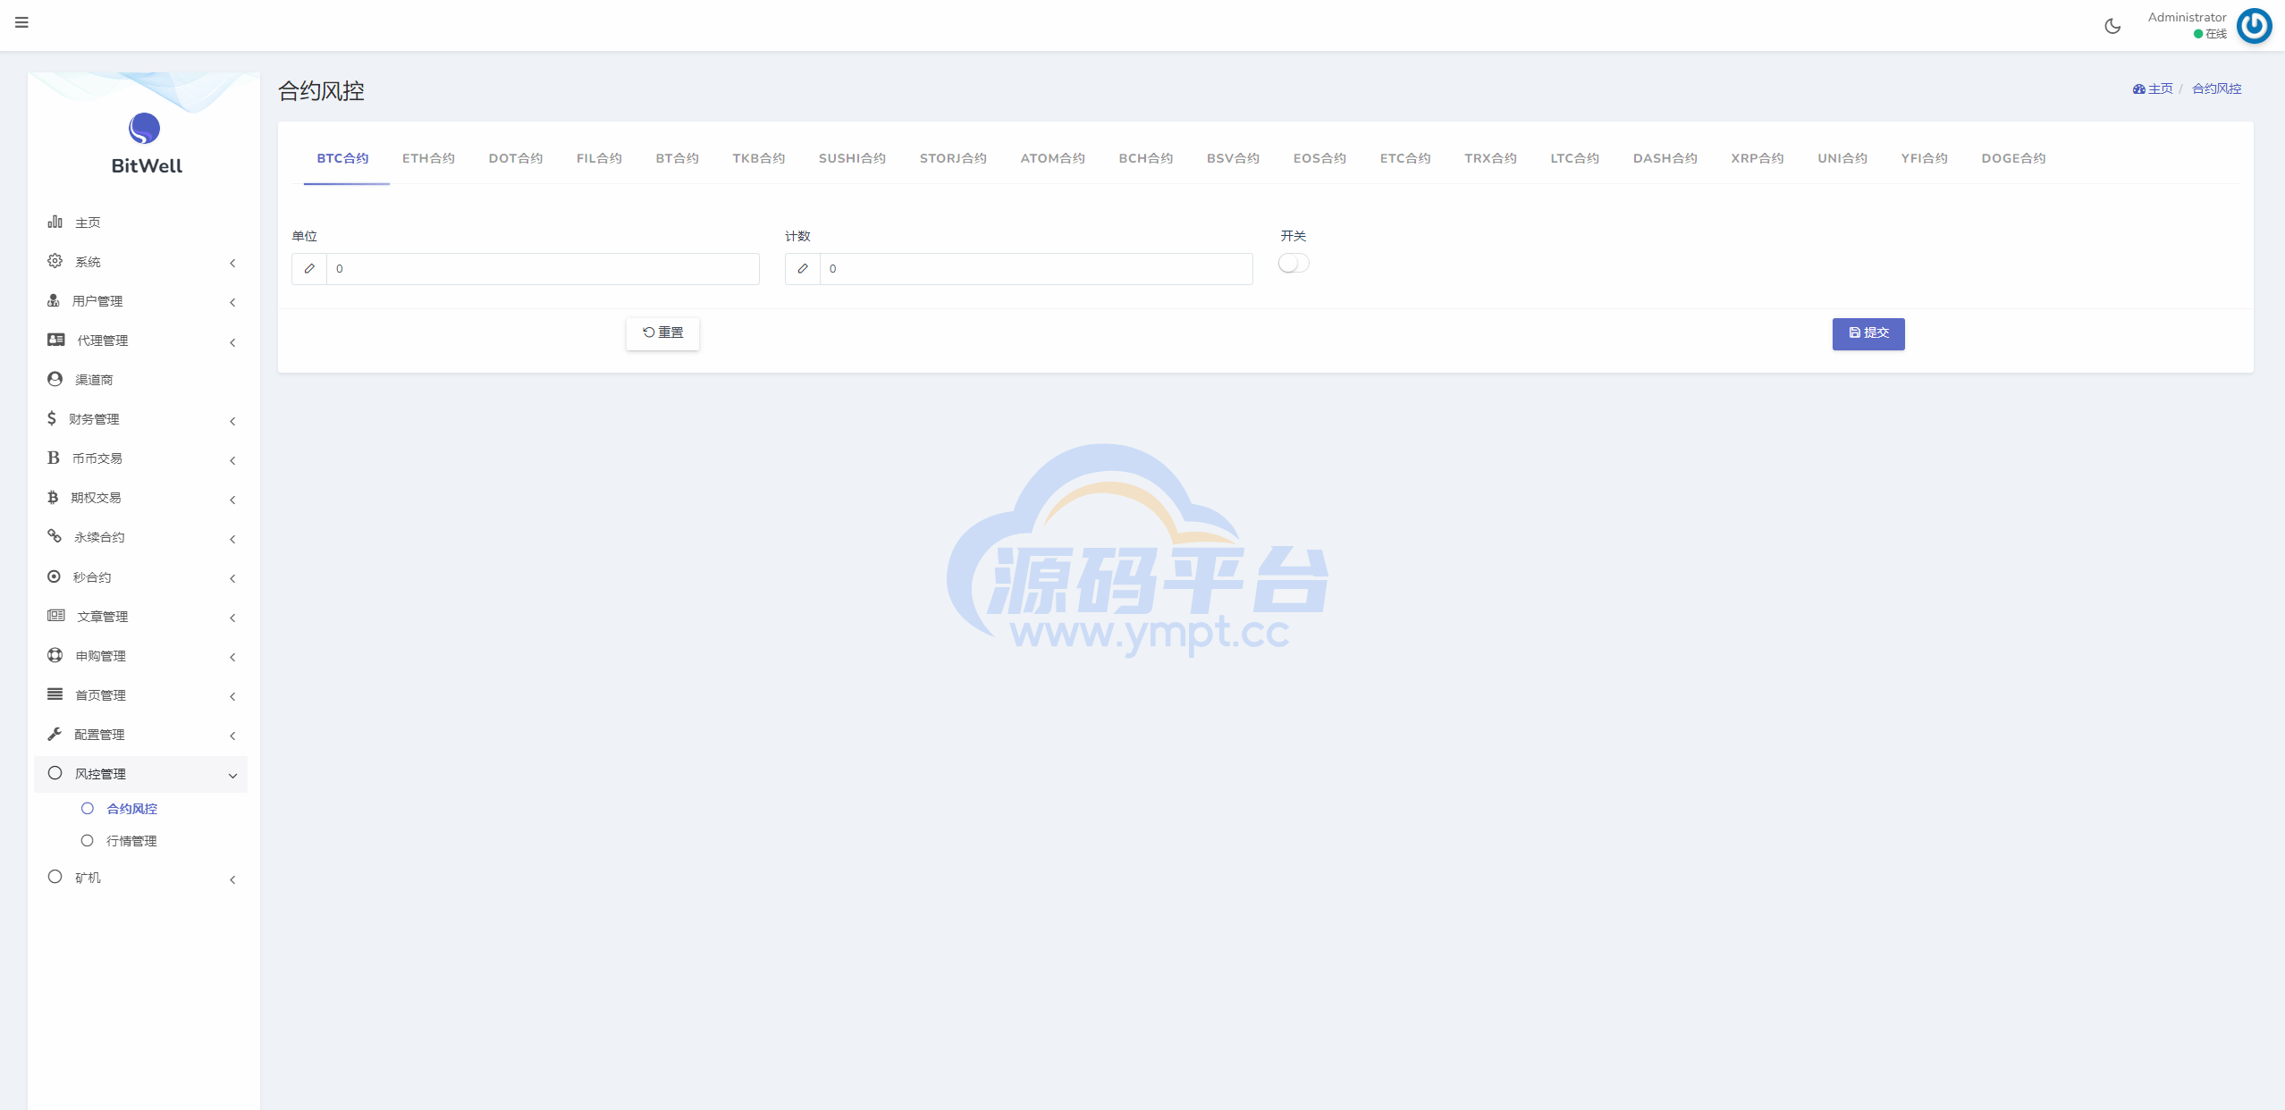
Task: Click the 提交 submit button
Action: pyautogui.click(x=1868, y=333)
